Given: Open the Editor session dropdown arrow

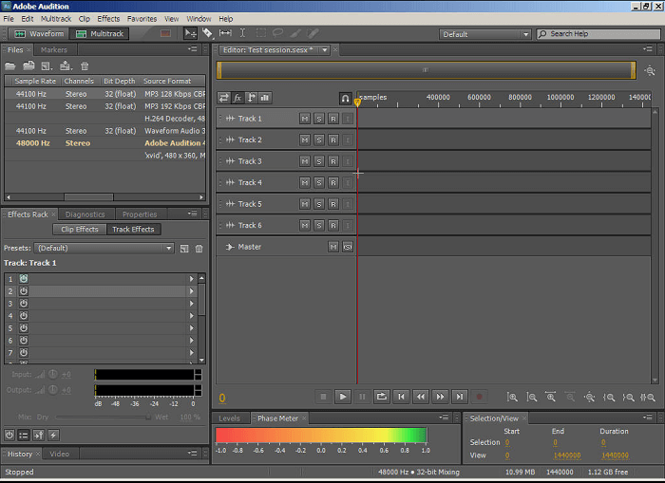Looking at the screenshot, I should (x=325, y=50).
